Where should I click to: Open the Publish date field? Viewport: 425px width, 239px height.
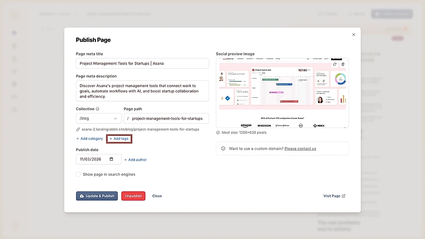point(98,159)
